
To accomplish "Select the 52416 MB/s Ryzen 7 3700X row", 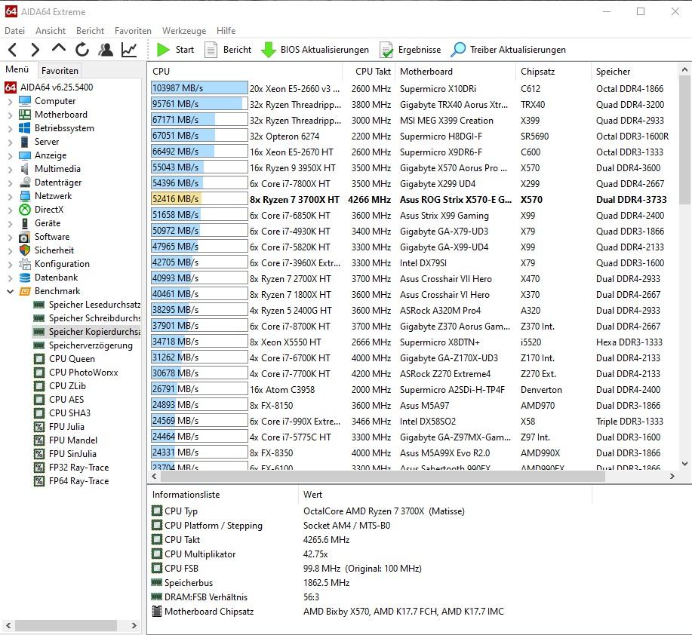I will pos(413,200).
